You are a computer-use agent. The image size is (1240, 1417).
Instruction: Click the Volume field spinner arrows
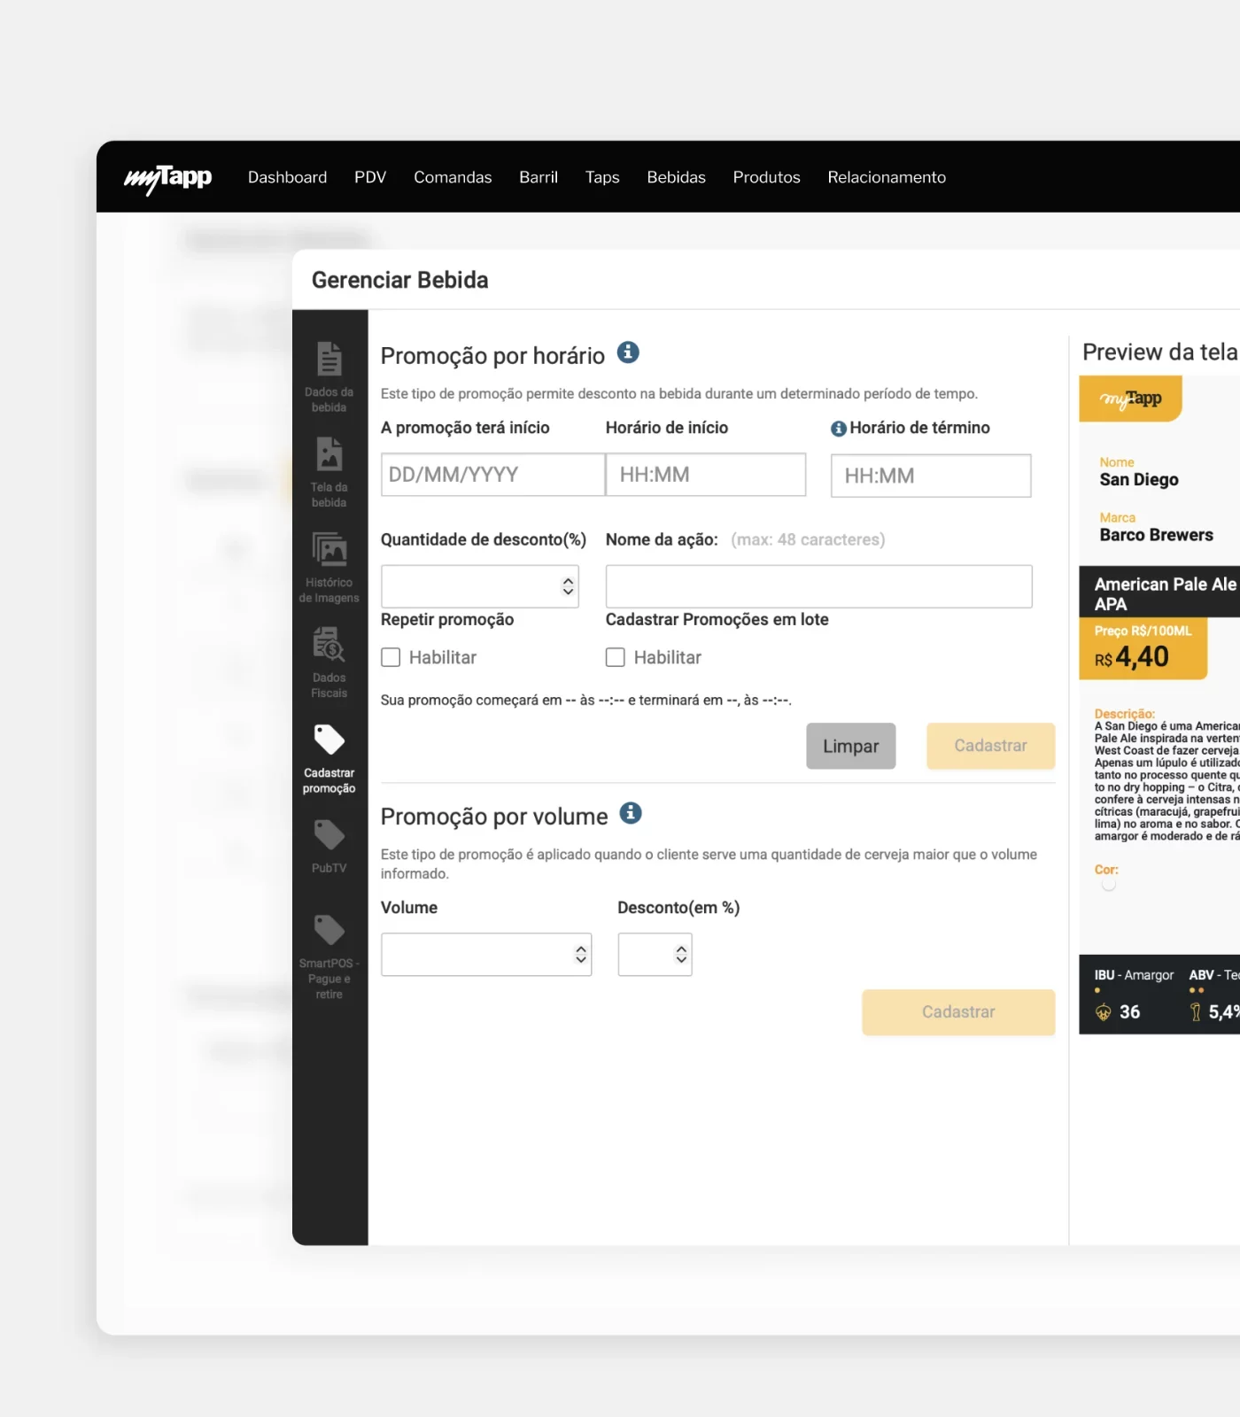pos(581,954)
